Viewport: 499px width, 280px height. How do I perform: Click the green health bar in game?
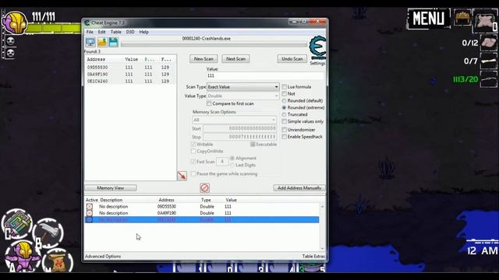click(x=54, y=28)
